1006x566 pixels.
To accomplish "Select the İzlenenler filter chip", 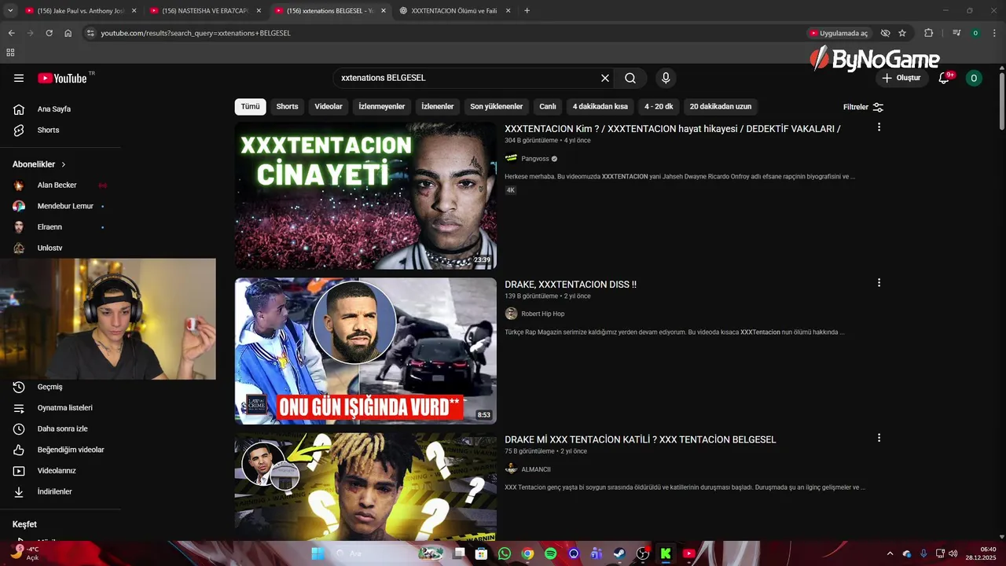I will pos(438,107).
